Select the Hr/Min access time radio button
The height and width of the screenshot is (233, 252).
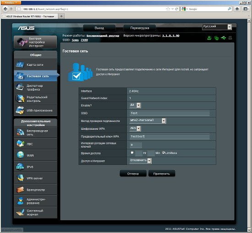click(x=132, y=153)
